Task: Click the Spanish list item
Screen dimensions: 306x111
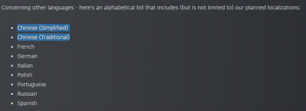Action: 27,103
